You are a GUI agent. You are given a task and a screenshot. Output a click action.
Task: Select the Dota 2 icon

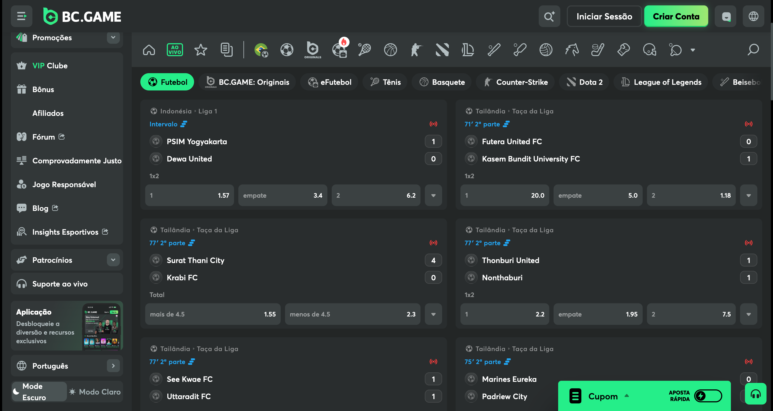point(442,50)
